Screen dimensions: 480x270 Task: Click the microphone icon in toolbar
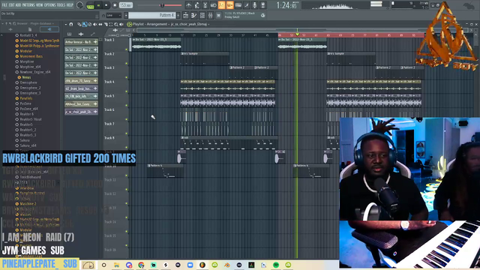pos(254,5)
